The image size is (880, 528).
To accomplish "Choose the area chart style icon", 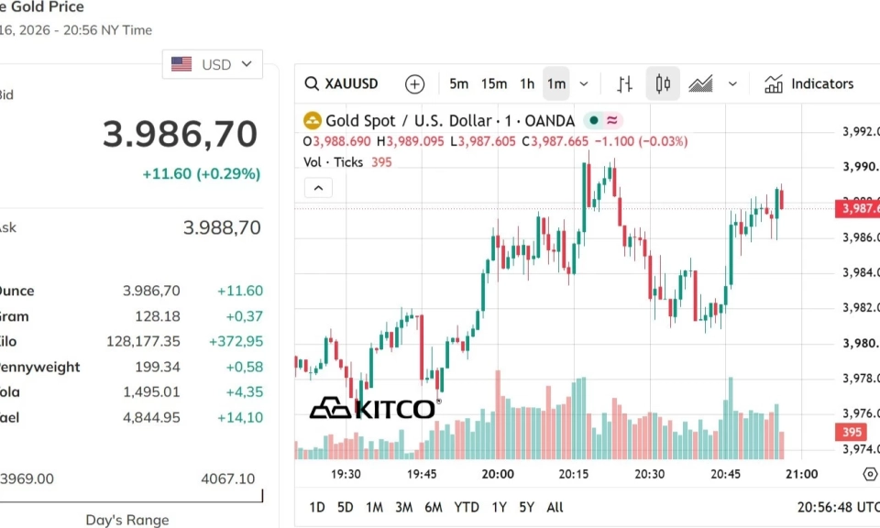I will click(x=700, y=83).
